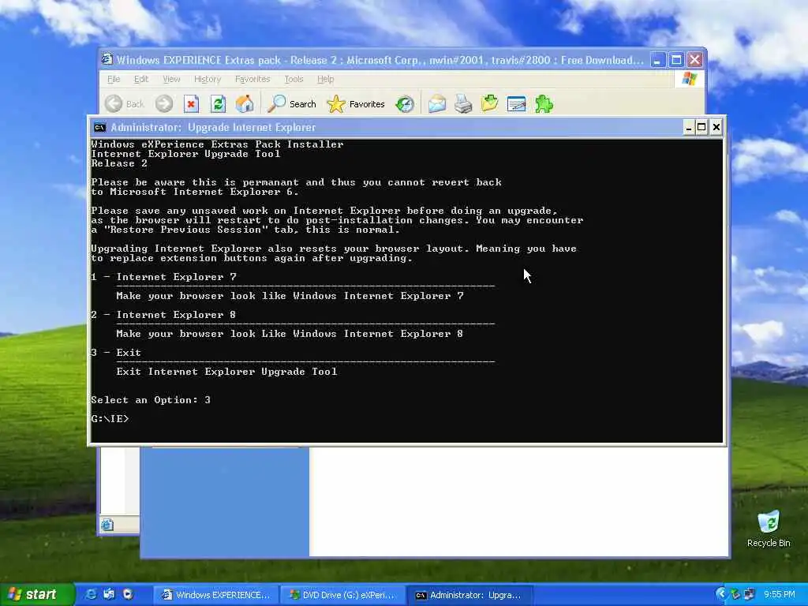Screen dimensions: 808x606
Task: Click the page icon in the browser status bar
Action: 107,525
